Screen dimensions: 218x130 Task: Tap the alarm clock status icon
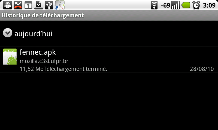[196, 5]
